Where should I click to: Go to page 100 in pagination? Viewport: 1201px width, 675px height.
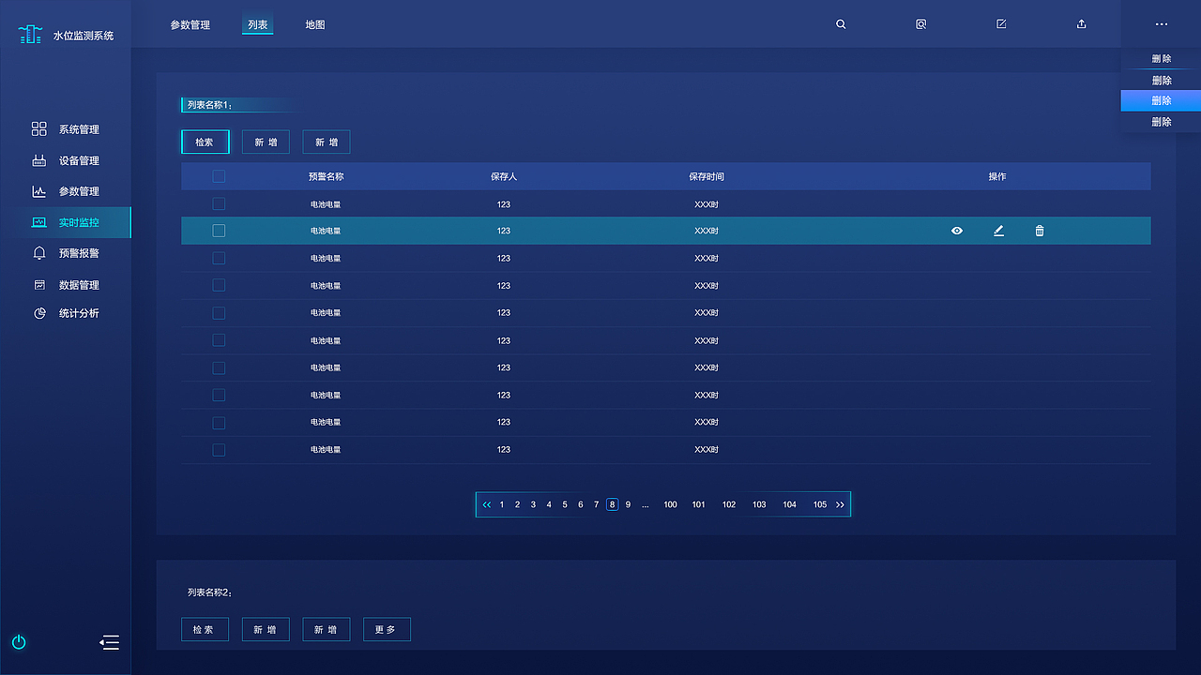pos(670,504)
